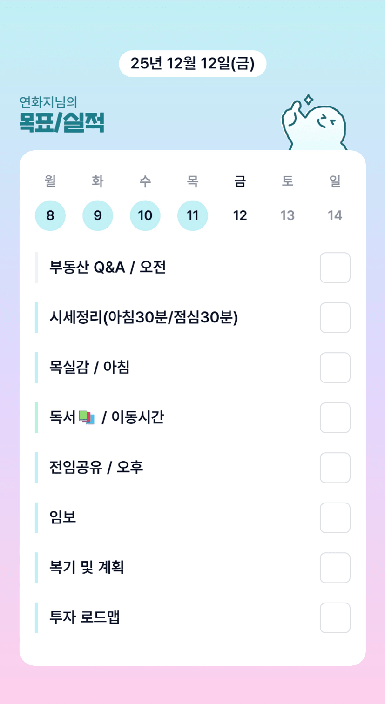This screenshot has width=385, height=704.
Task: Tick the 시세정리 task checkbox
Action: point(335,318)
